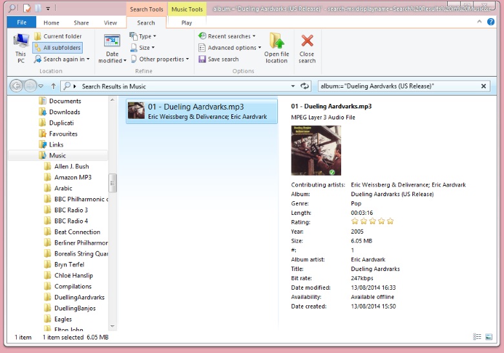This screenshot has width=504, height=353.
Task: Select the Current folder search scope
Action: 58,36
